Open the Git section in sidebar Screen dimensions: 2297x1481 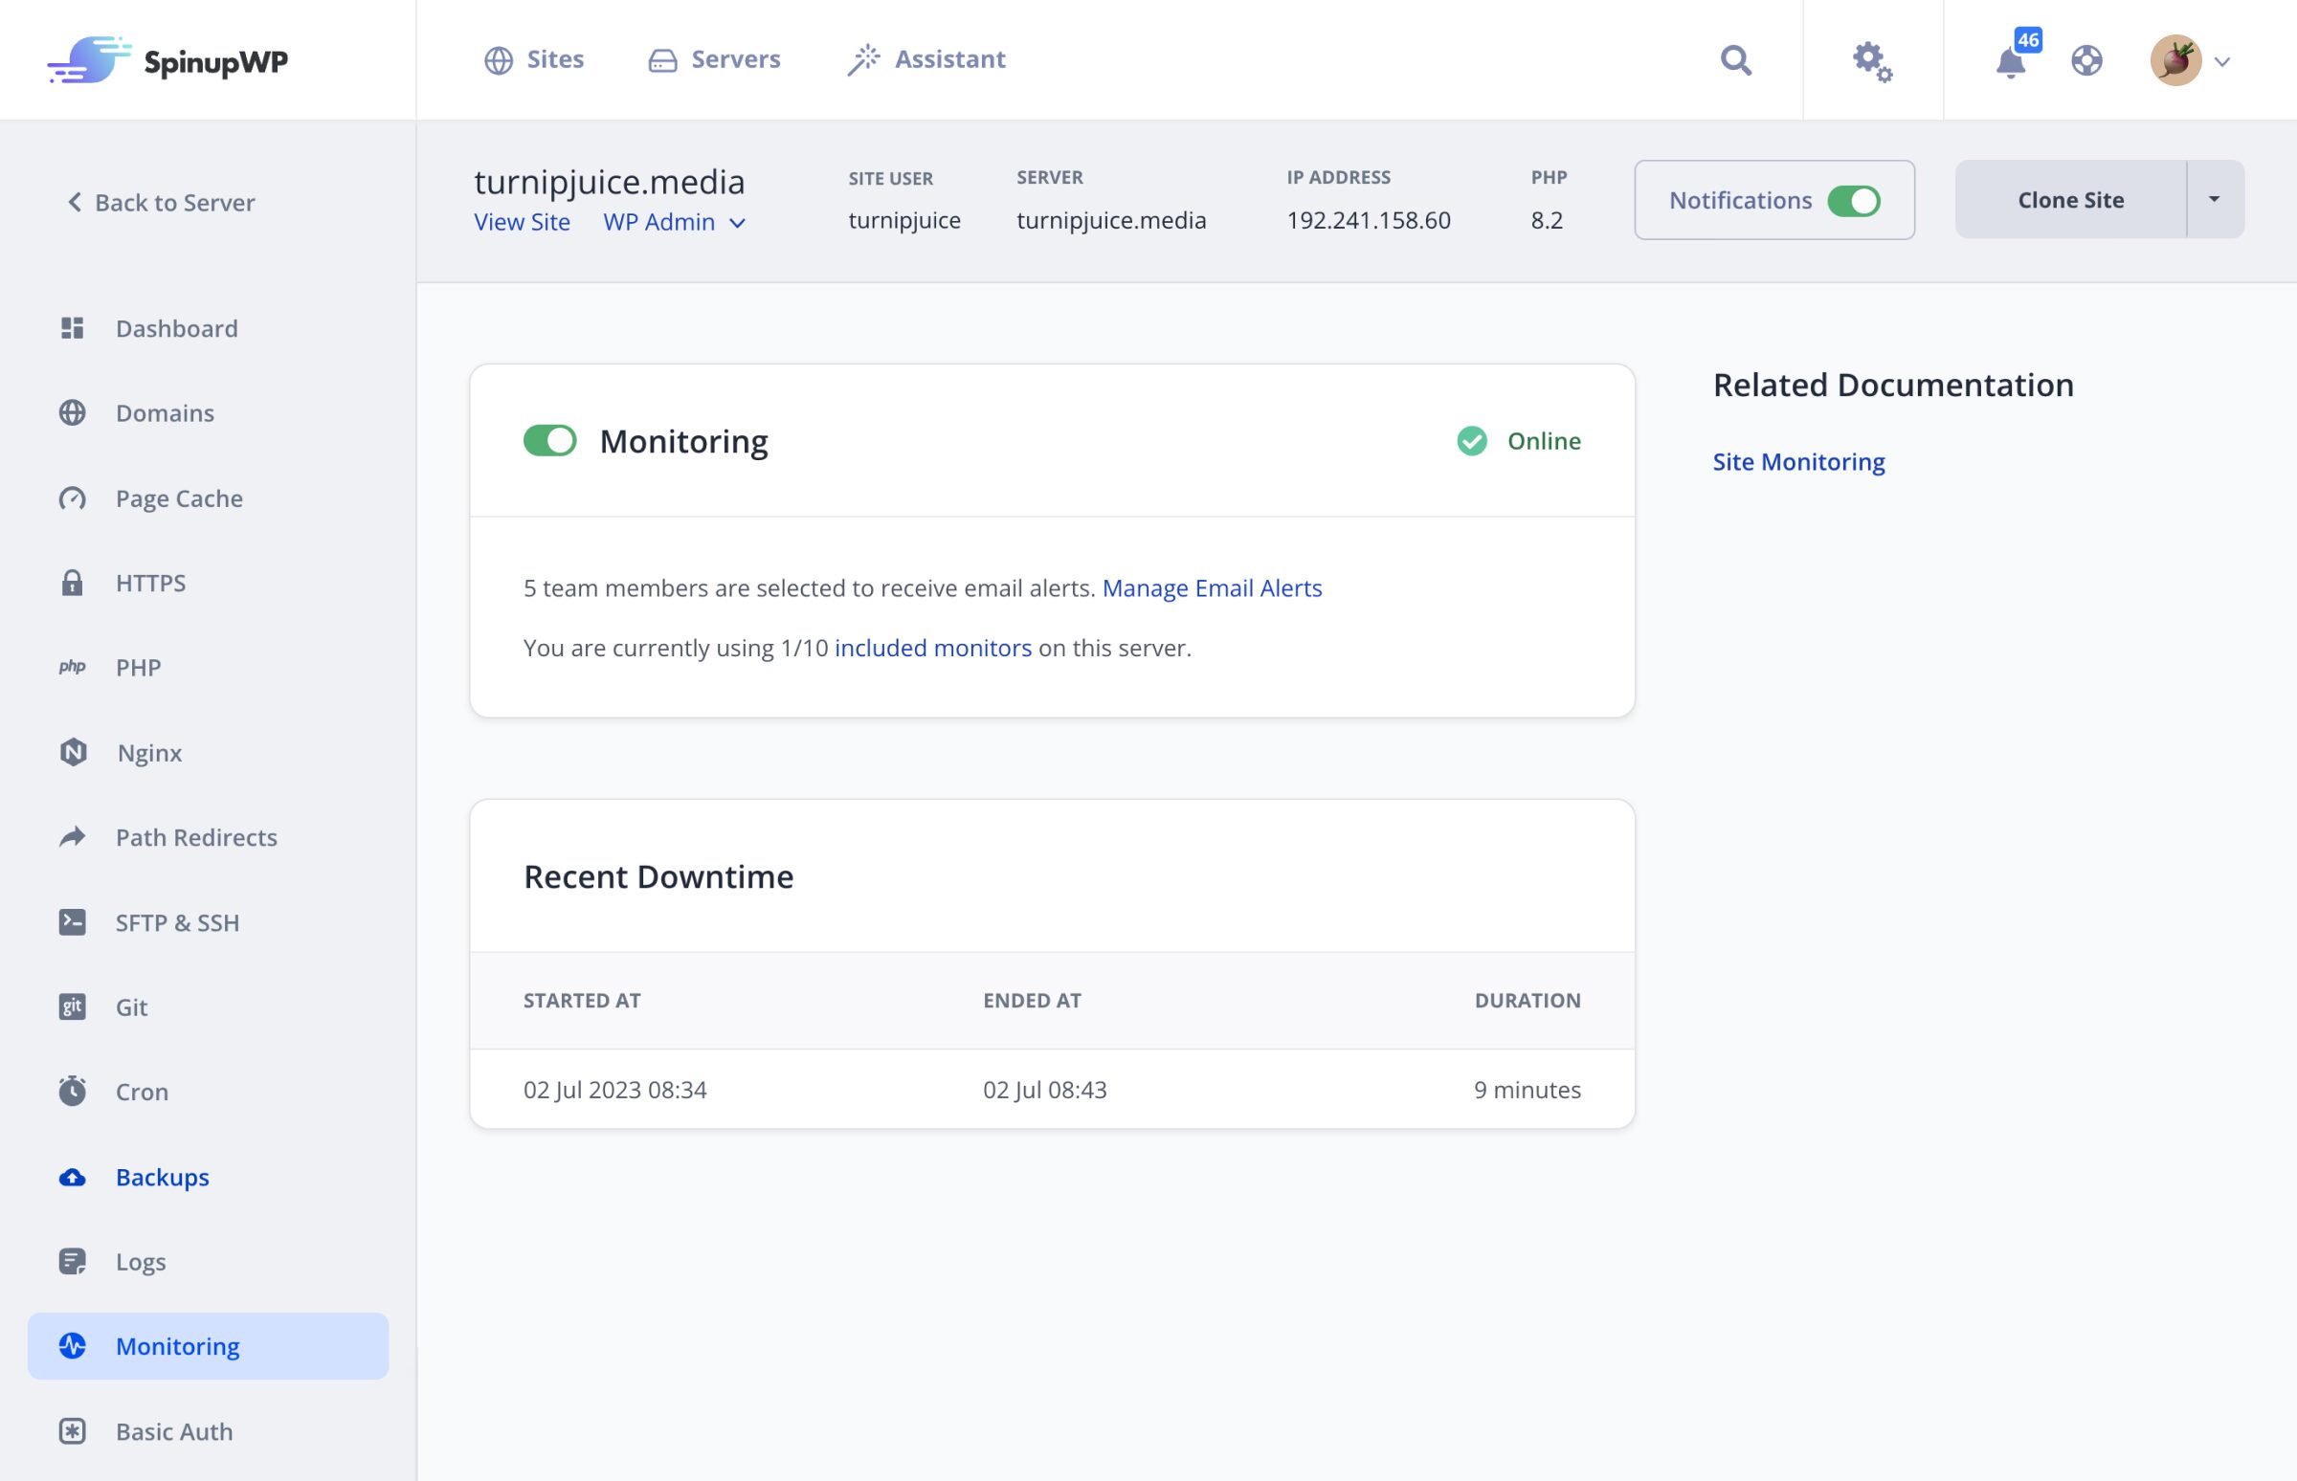[x=131, y=1006]
